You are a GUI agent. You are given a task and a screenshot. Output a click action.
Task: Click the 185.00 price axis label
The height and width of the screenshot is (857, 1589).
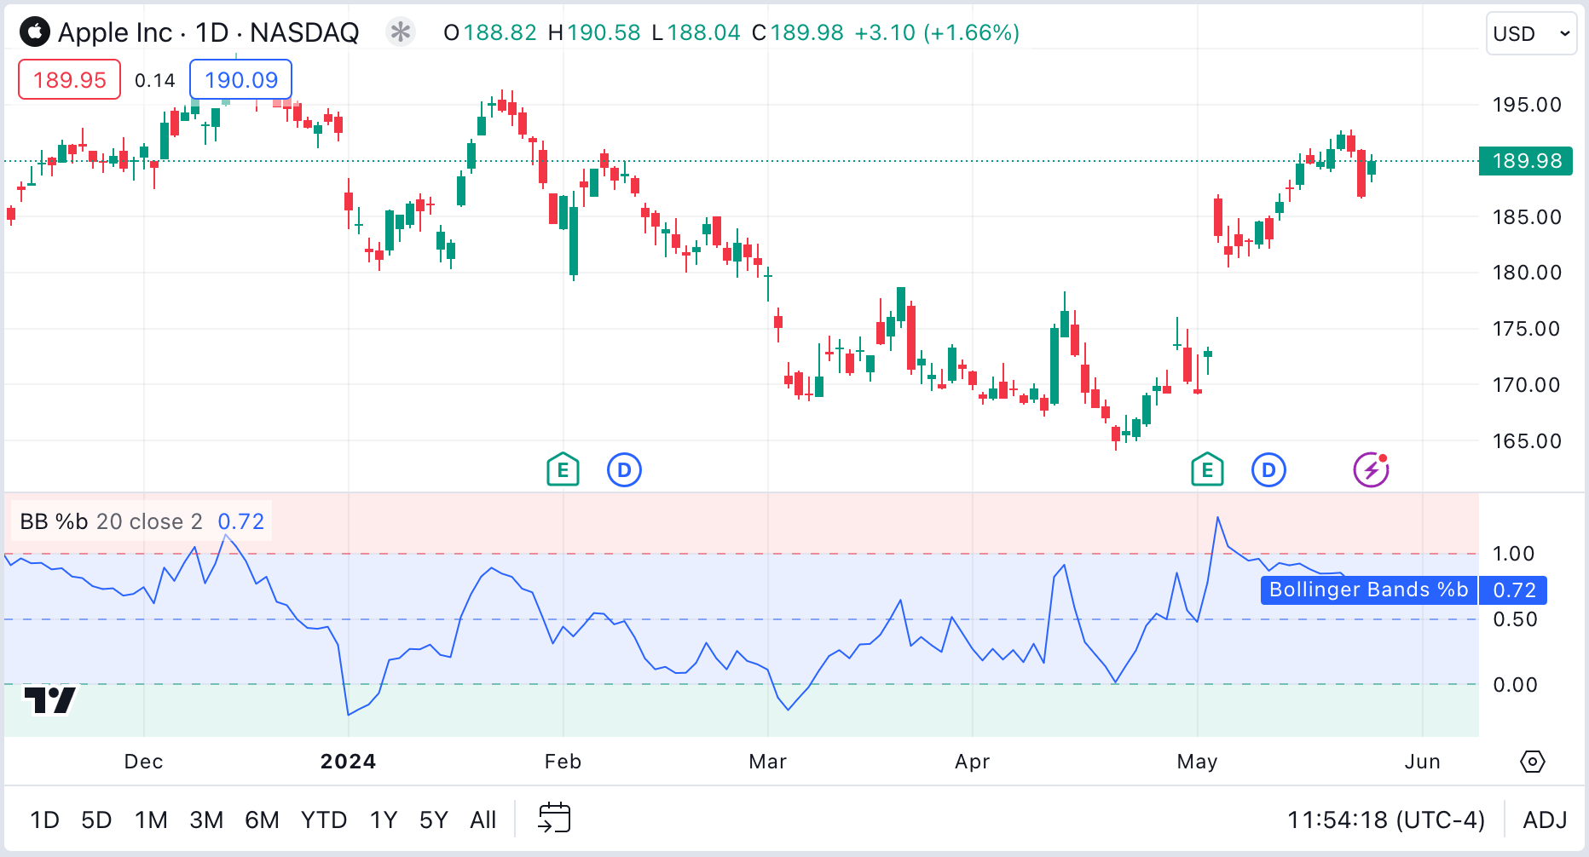click(1527, 217)
